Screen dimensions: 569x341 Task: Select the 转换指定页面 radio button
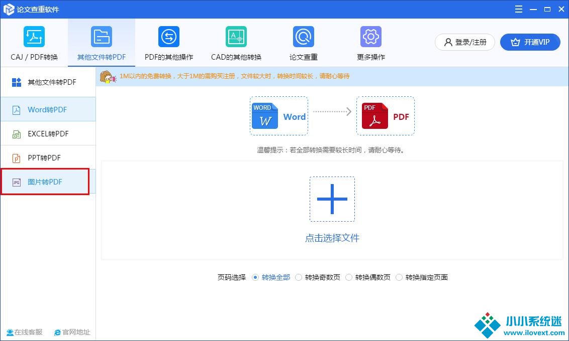coord(399,277)
